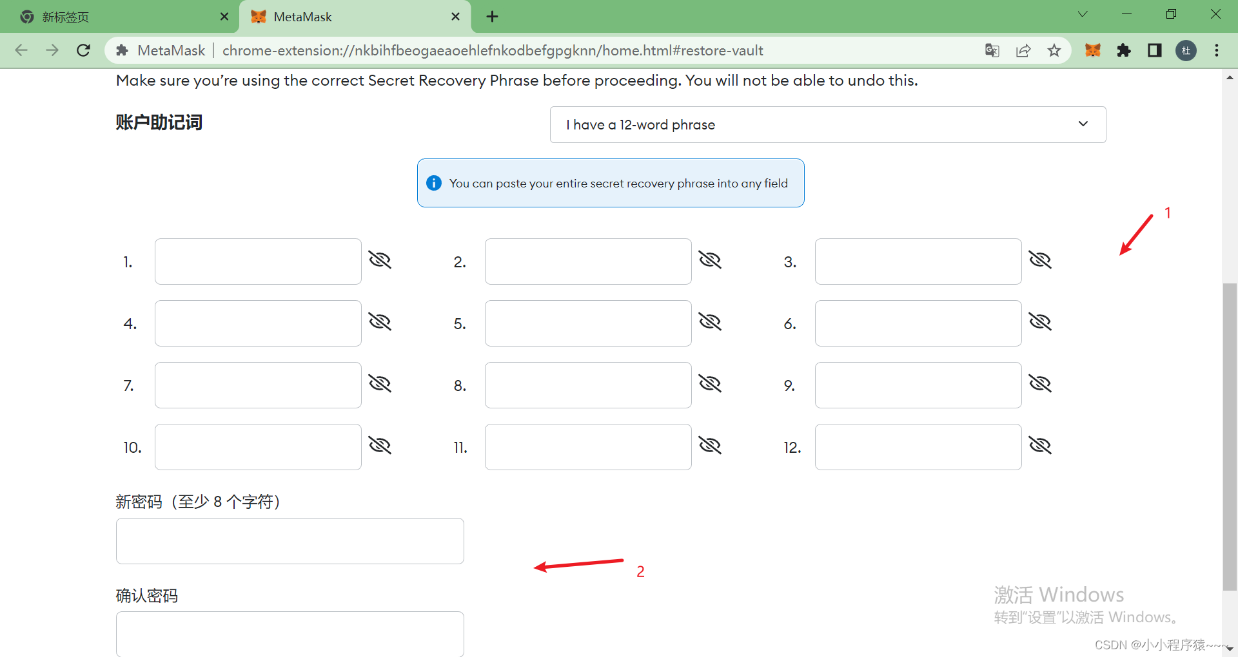The image size is (1238, 657).
Task: Click the share icon in address bar
Action: tap(1023, 50)
